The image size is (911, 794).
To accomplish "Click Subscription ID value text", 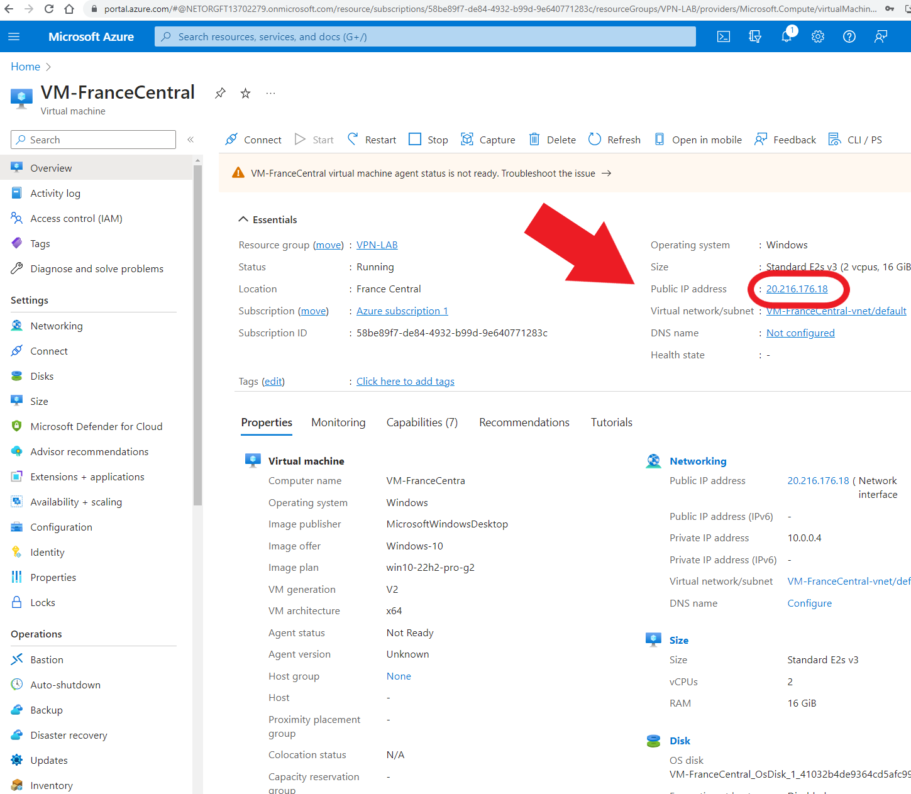I will coord(452,333).
